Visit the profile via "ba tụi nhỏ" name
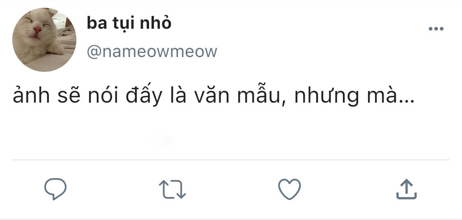The image size is (462, 220). pos(129,23)
